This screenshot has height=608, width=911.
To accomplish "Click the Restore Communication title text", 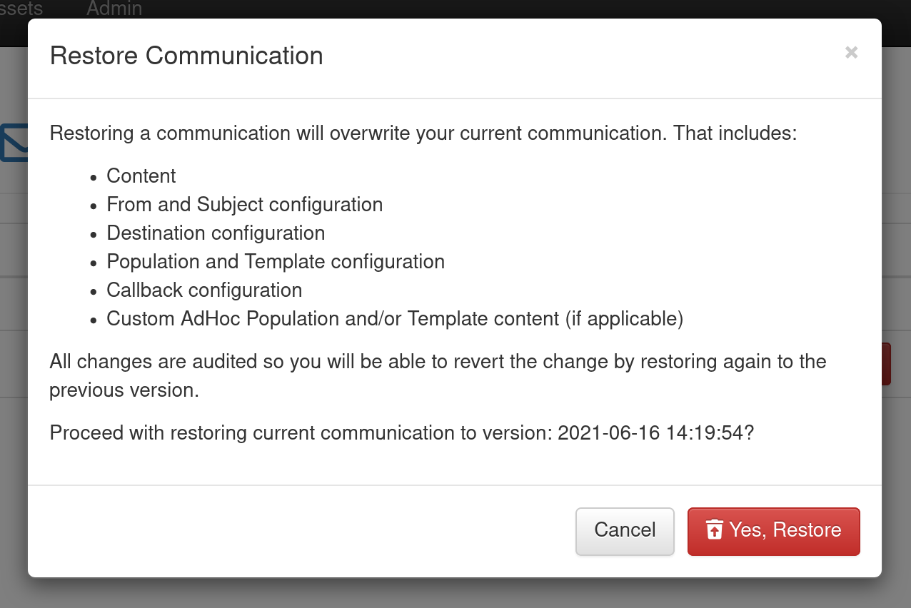I will click(186, 56).
